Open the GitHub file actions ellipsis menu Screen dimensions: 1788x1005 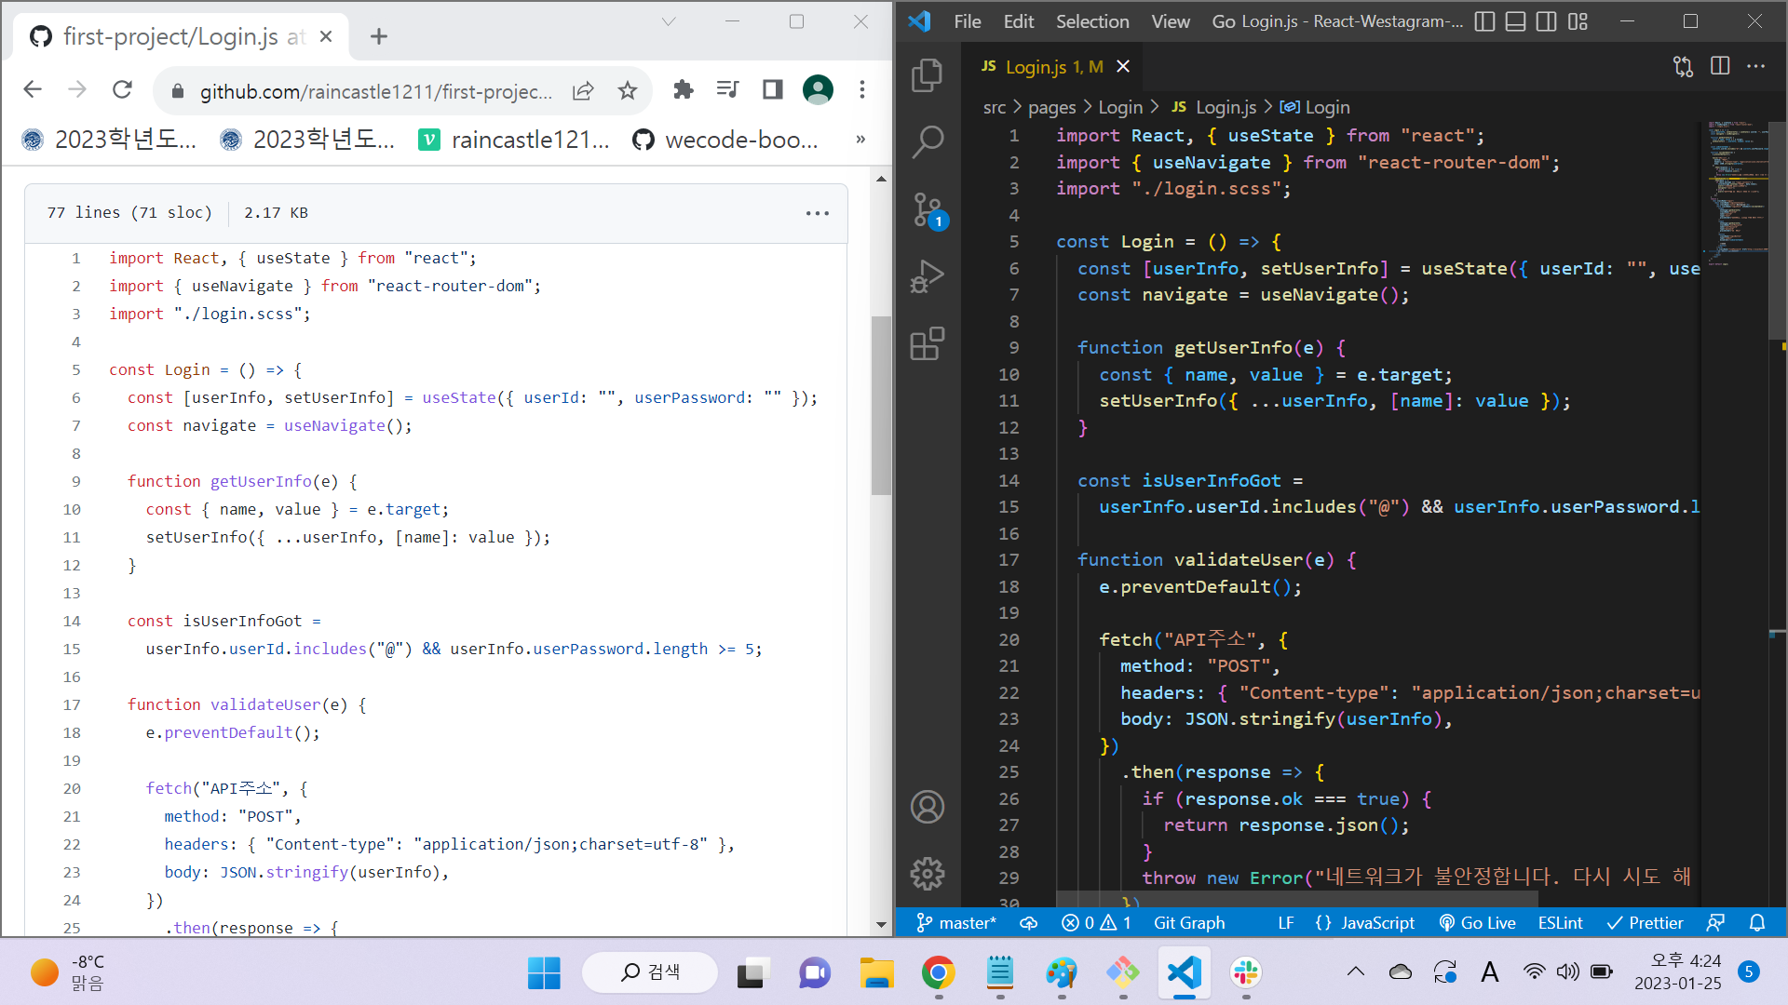pyautogui.click(x=817, y=213)
